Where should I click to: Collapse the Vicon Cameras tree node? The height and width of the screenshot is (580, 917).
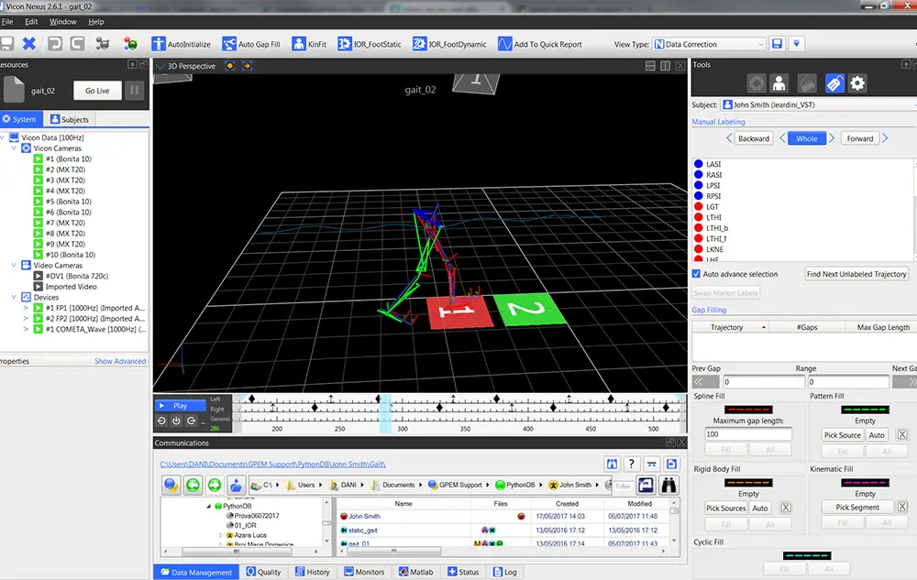14,148
